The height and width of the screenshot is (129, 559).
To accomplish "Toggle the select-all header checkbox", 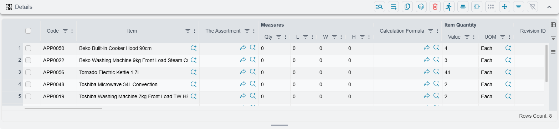I will point(28,31).
